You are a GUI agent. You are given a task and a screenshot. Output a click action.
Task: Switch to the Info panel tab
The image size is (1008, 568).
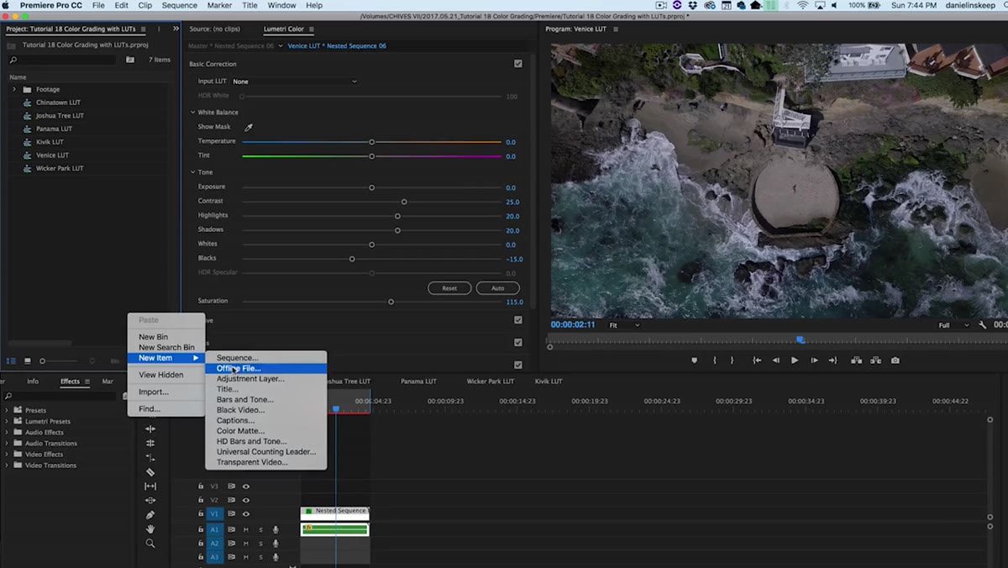point(33,381)
